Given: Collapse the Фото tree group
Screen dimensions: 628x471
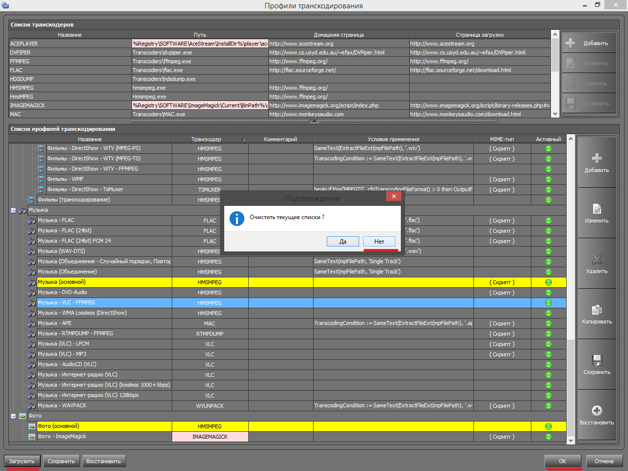Looking at the screenshot, I should pyautogui.click(x=13, y=416).
